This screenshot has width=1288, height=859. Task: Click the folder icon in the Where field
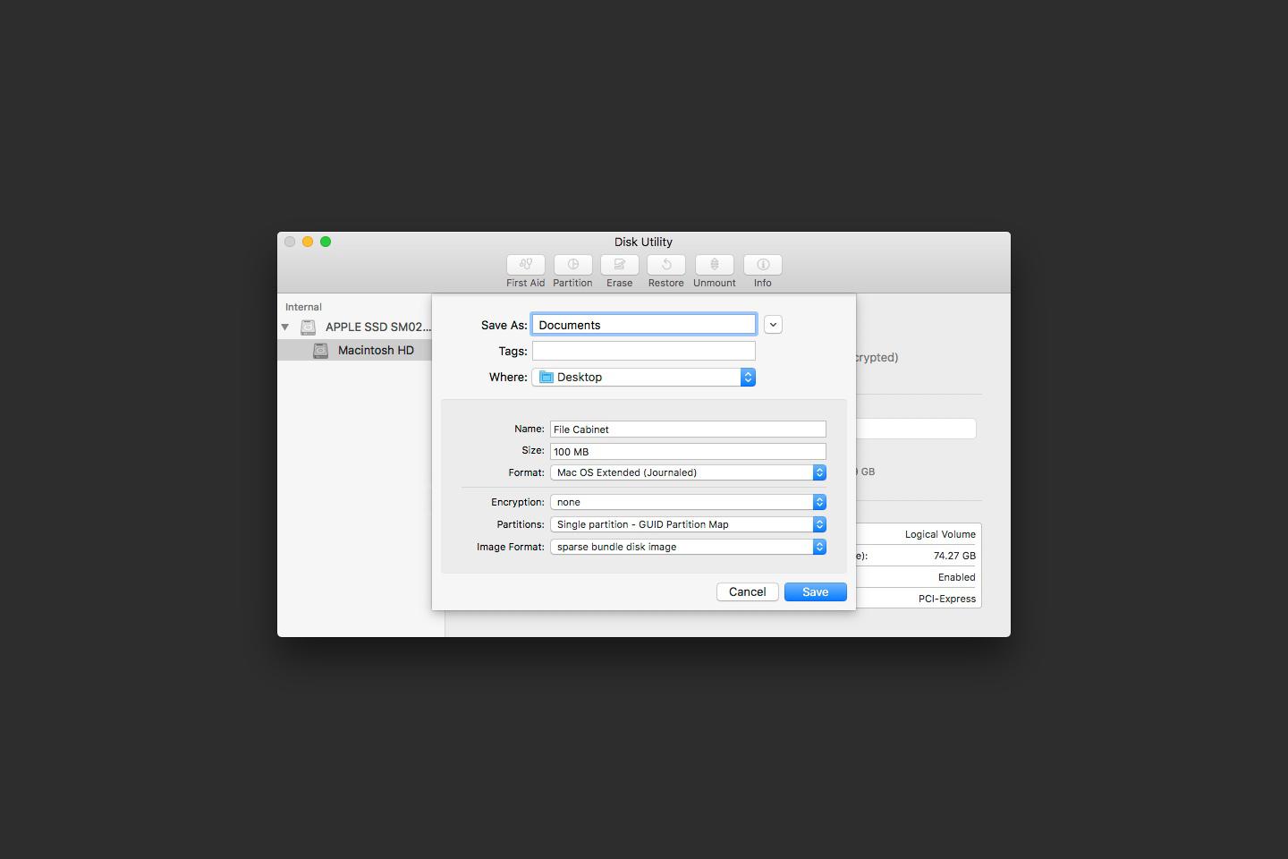[546, 377]
